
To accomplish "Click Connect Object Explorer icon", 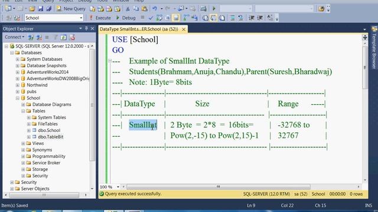I will click(x=31, y=38).
